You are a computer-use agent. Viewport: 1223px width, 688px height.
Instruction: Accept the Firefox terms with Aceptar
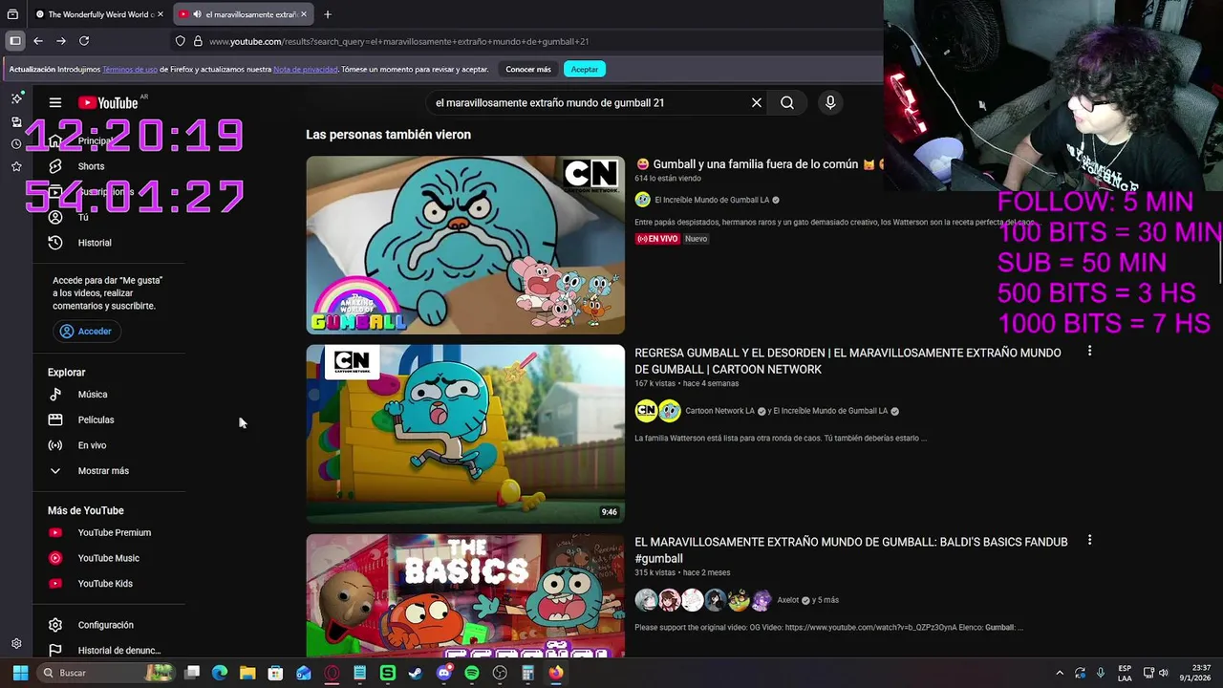[585, 69]
